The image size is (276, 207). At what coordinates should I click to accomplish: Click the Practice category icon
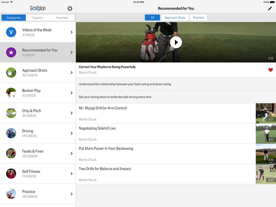11,194
